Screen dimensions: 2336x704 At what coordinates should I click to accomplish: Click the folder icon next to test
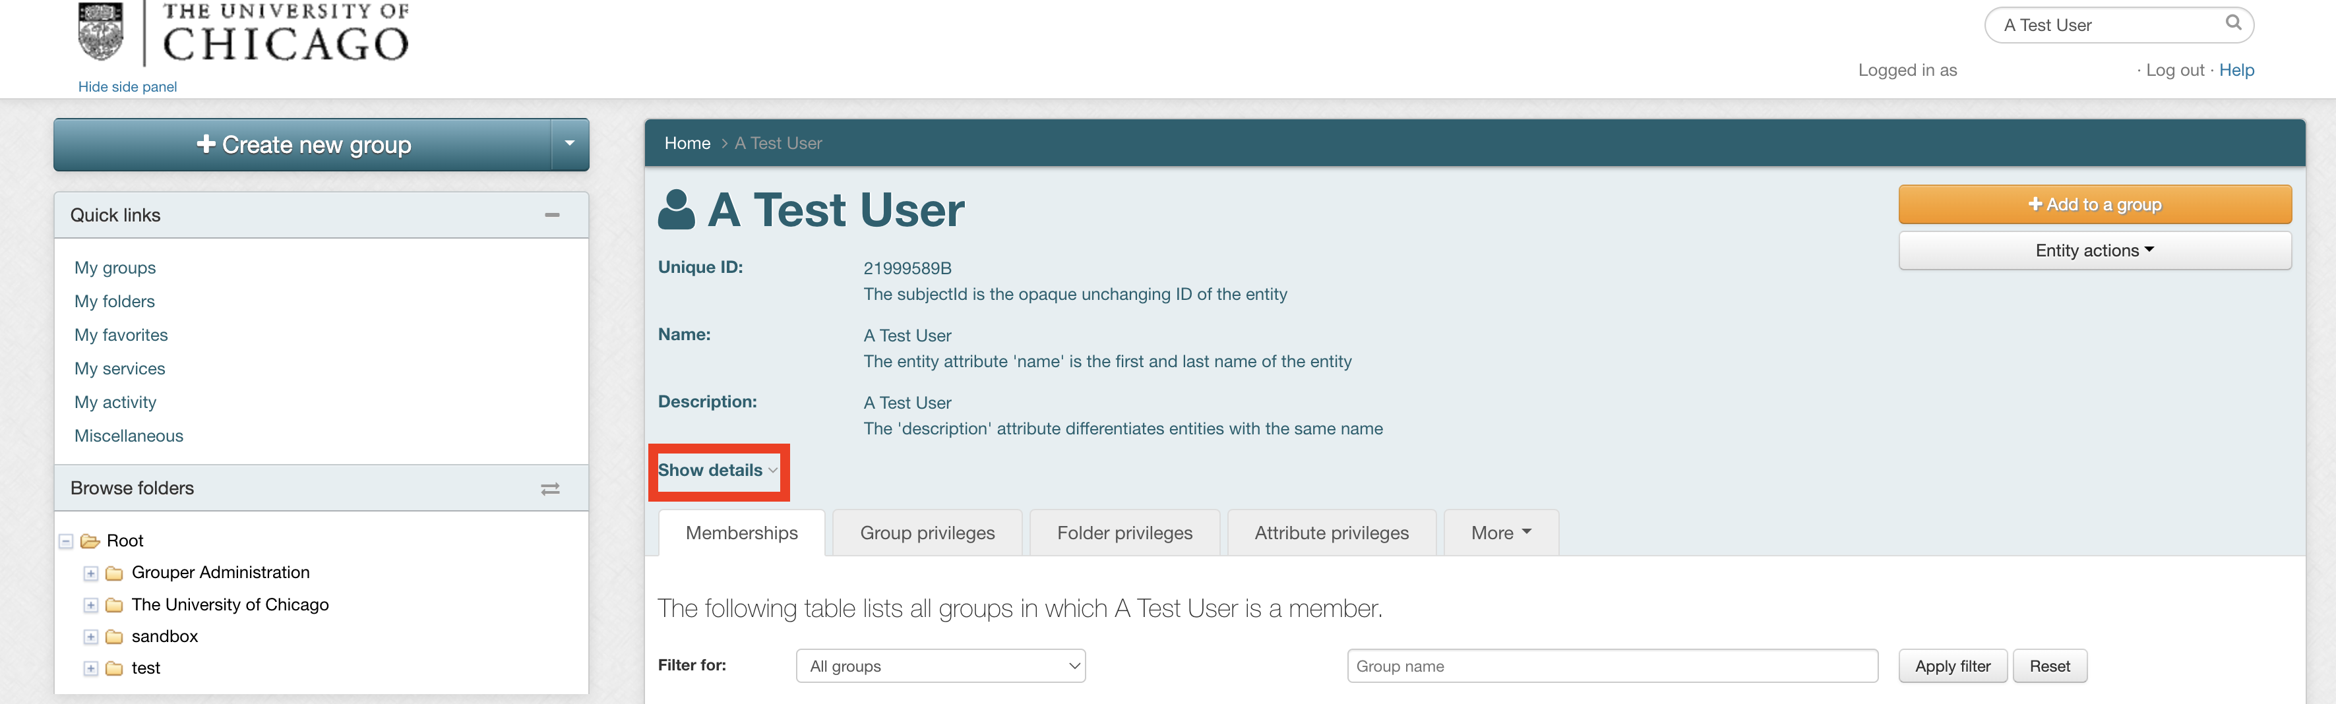click(114, 668)
